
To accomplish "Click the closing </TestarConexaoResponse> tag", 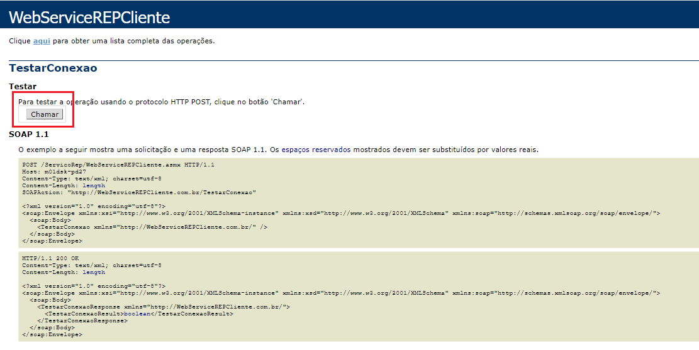I will coord(82,320).
